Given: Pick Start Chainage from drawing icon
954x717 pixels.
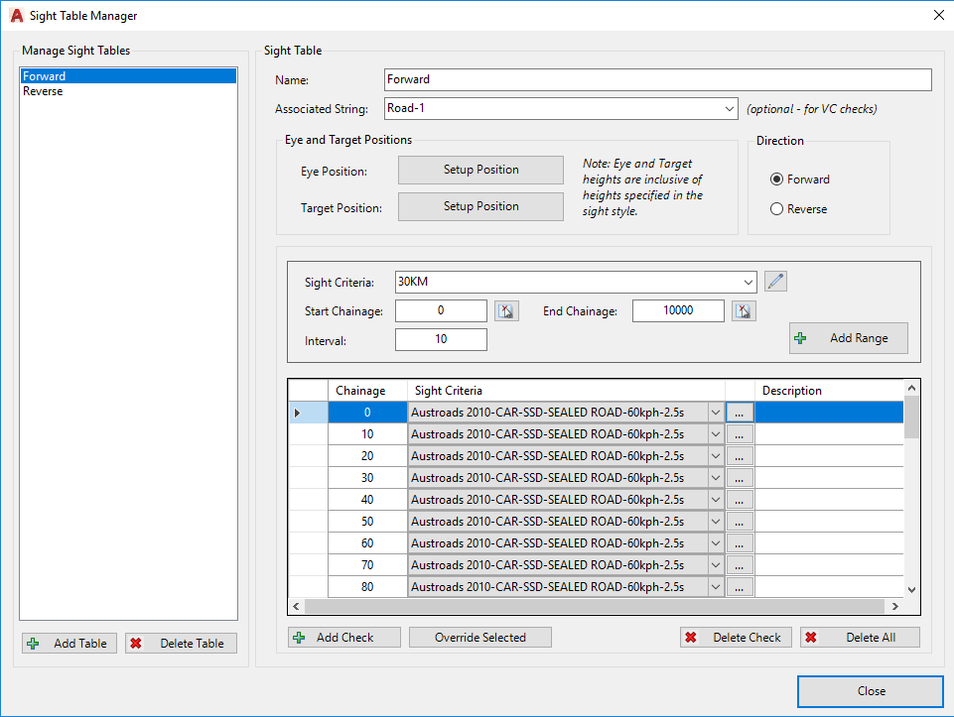Looking at the screenshot, I should tap(505, 311).
